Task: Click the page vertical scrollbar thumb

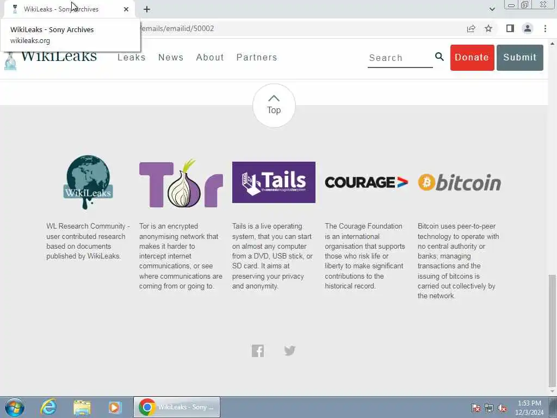Action: 552,330
